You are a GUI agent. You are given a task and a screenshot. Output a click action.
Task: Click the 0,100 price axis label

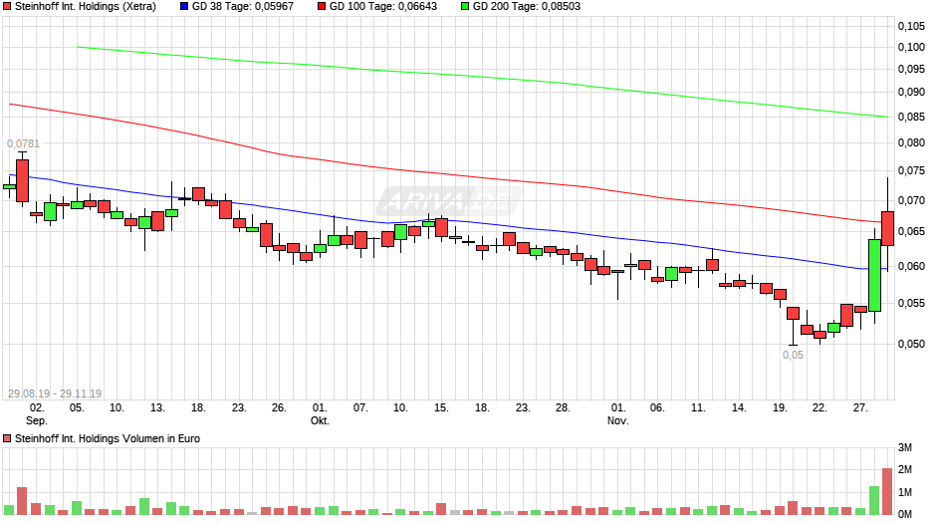pos(911,47)
